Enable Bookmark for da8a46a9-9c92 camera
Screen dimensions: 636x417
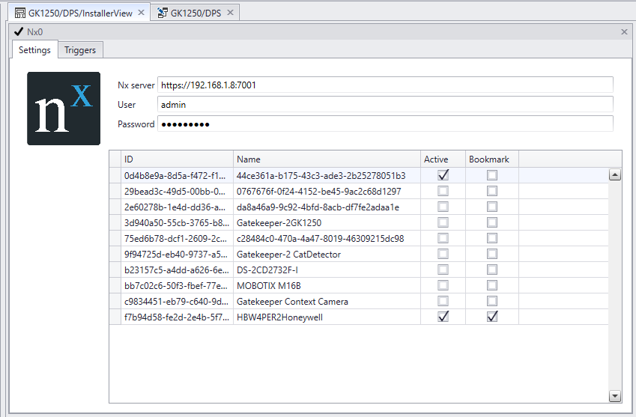[492, 207]
